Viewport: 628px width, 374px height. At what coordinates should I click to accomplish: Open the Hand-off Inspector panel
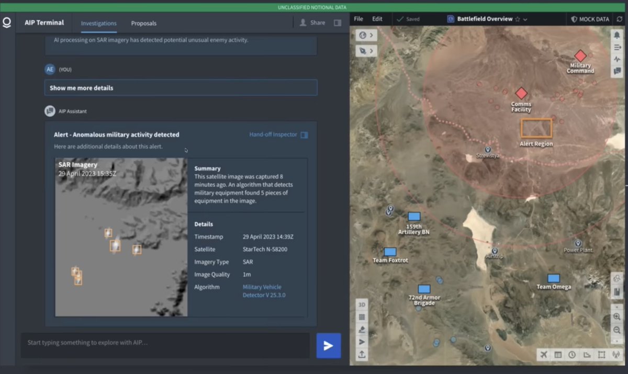pos(278,134)
